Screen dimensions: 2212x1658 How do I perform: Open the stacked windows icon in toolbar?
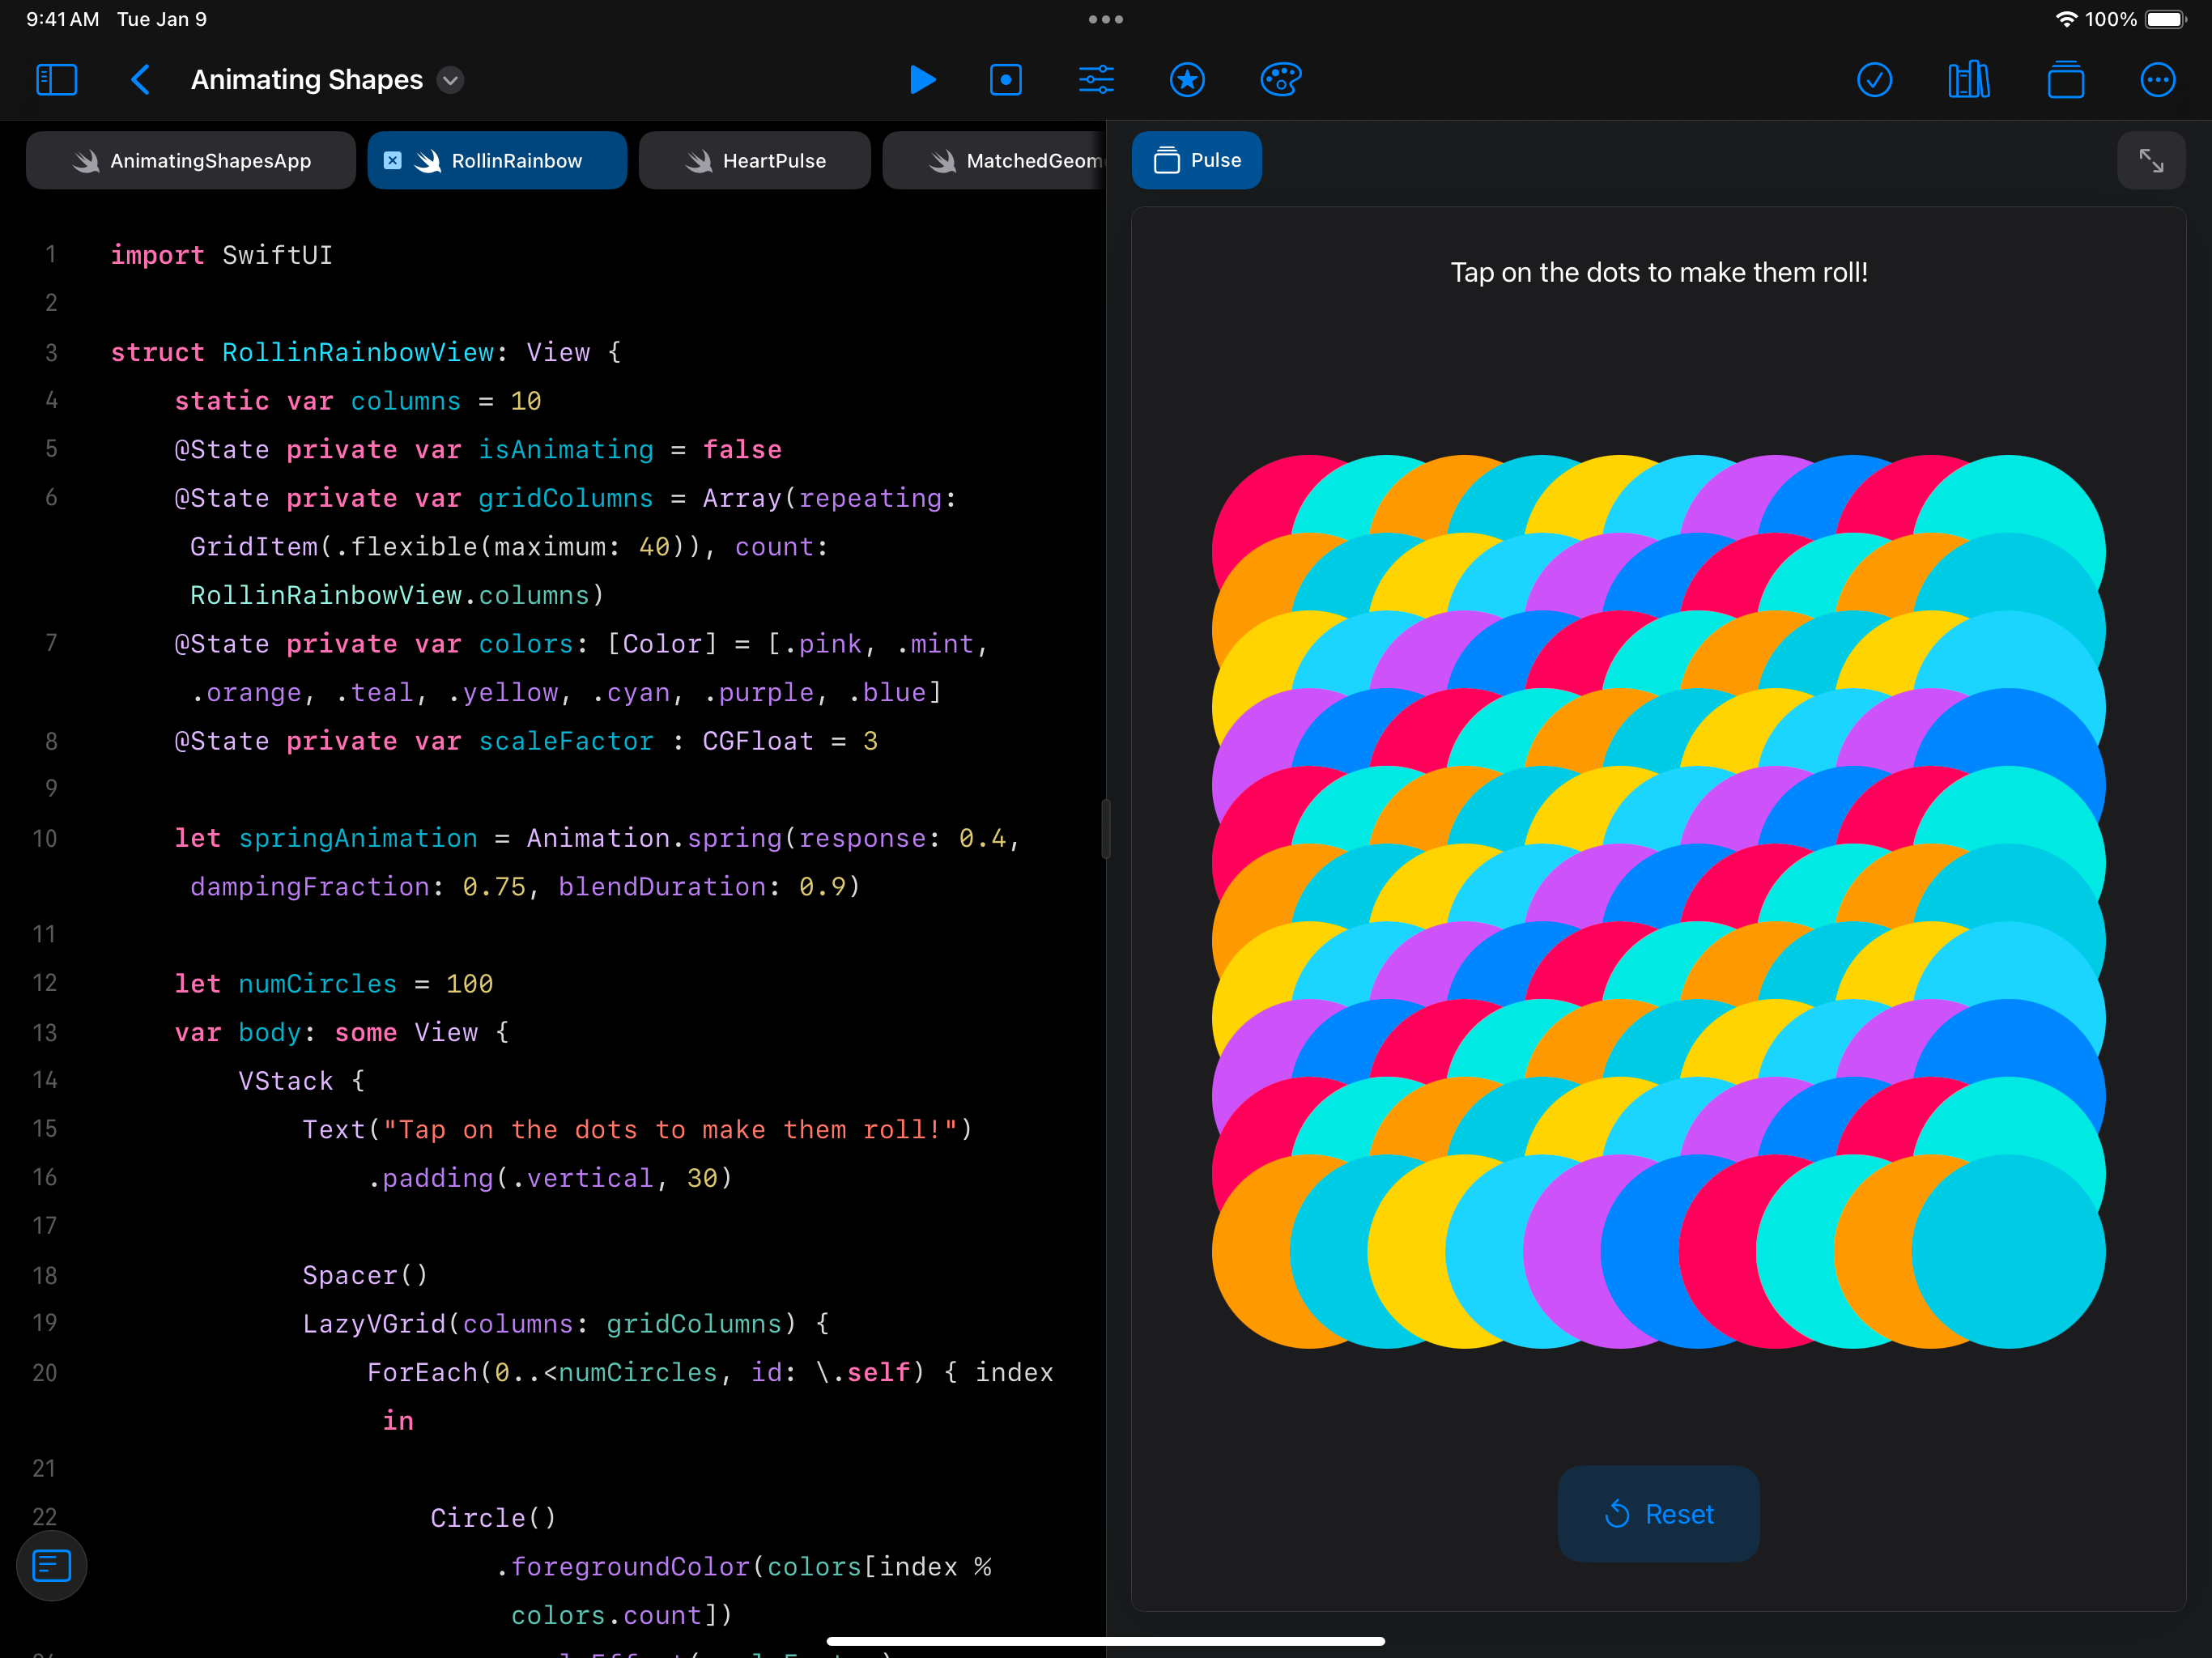(x=2066, y=80)
